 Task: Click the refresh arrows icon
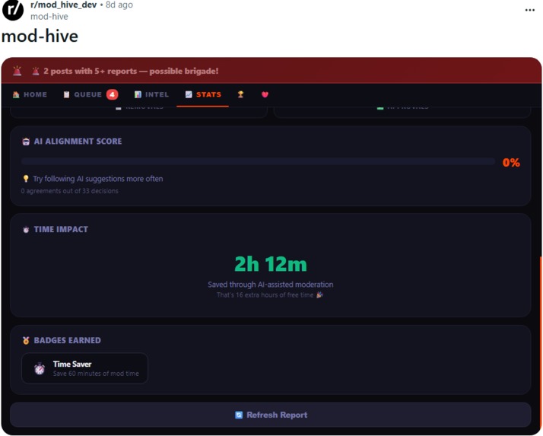[x=239, y=415]
